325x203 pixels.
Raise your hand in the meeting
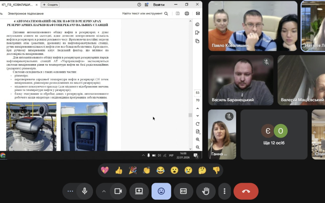(206, 191)
